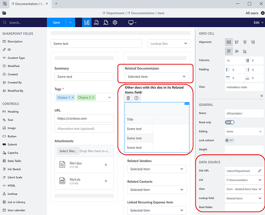The image size is (265, 215).
Task: Click Select files button
Action: tap(67, 151)
